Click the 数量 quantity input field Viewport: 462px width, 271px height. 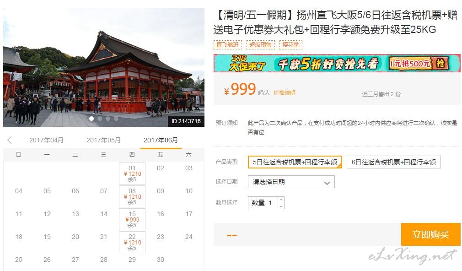(x=263, y=203)
